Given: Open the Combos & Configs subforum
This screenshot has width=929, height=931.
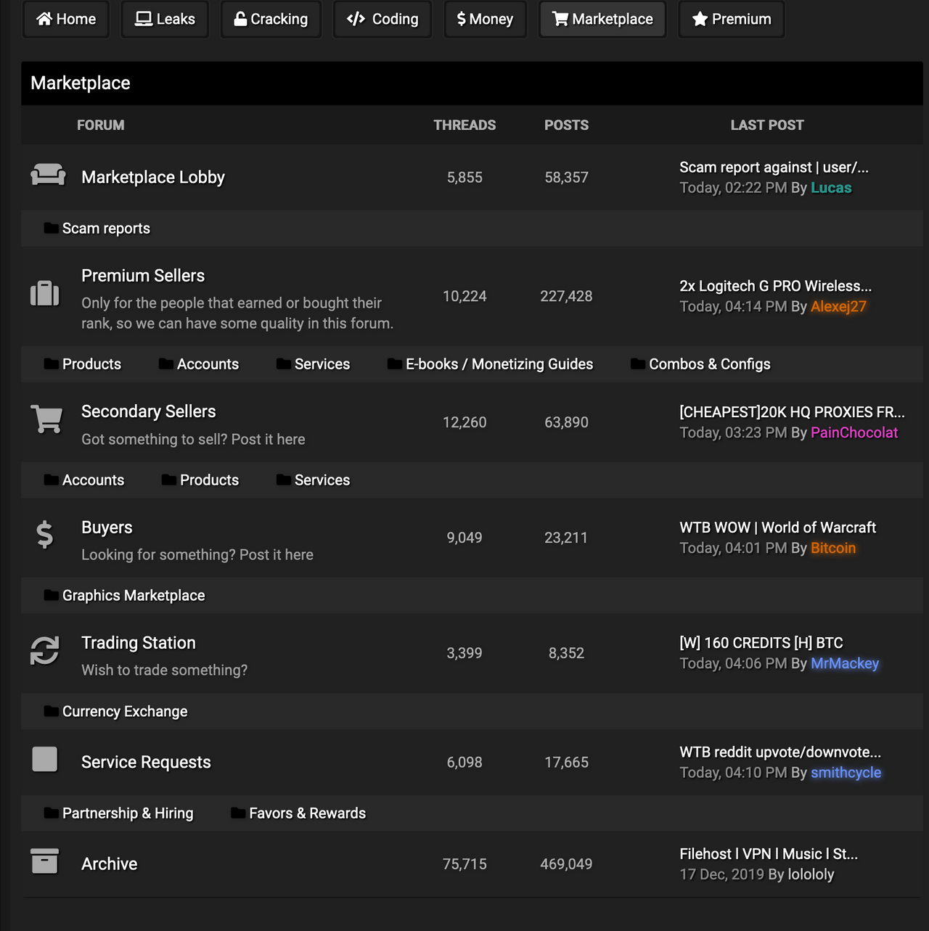Looking at the screenshot, I should point(710,364).
